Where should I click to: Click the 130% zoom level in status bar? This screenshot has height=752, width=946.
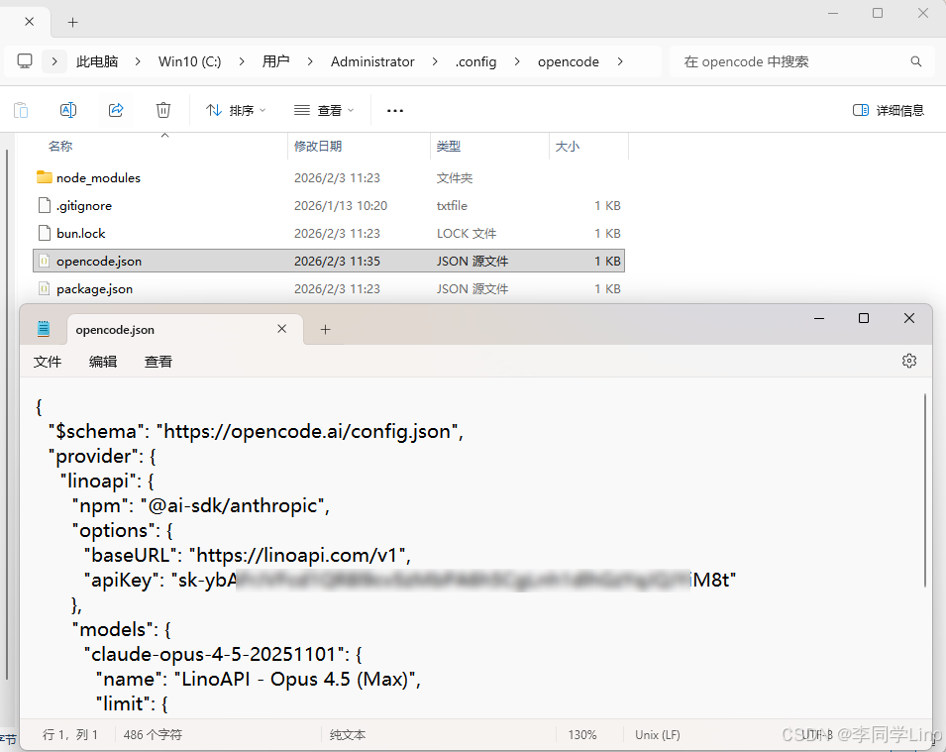point(582,735)
